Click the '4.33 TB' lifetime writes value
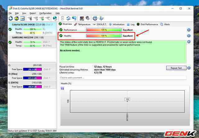The height and width of the screenshot is (138, 199). pos(98,73)
